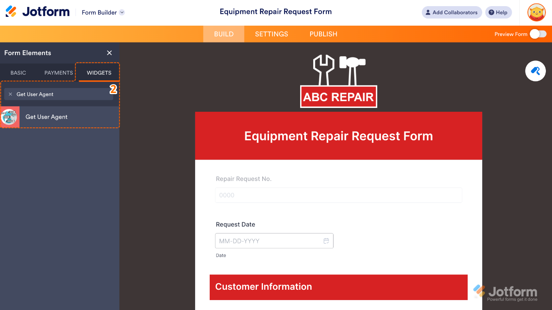Viewport: 552px width, 310px height.
Task: Enable the Preview Form toggle
Action: 538,34
